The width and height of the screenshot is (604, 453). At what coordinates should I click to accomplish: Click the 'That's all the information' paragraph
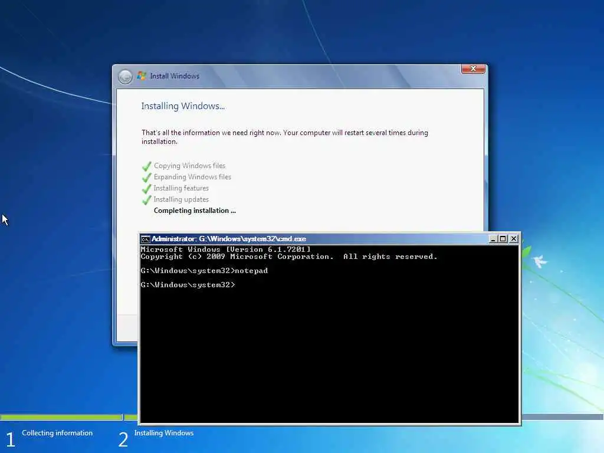(285, 137)
